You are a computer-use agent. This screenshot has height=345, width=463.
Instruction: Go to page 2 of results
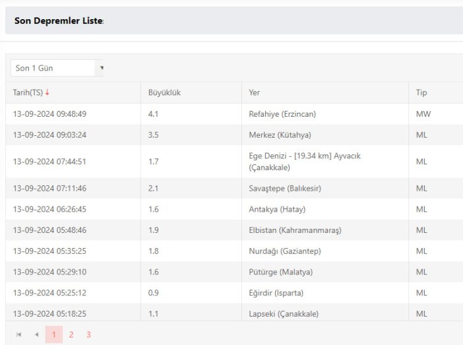point(71,334)
